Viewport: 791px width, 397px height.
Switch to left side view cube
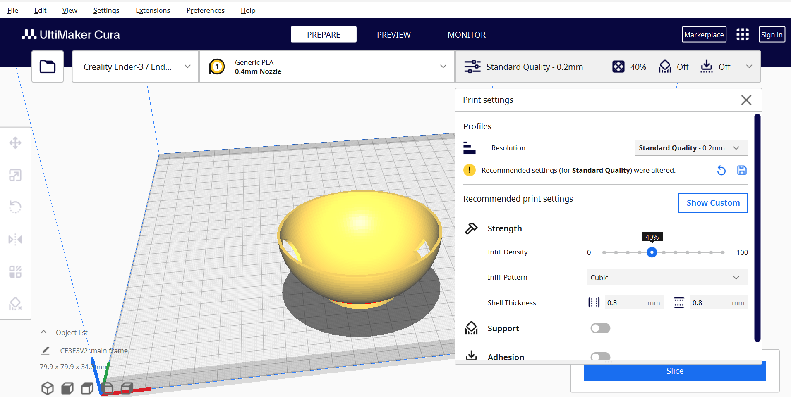click(x=107, y=388)
